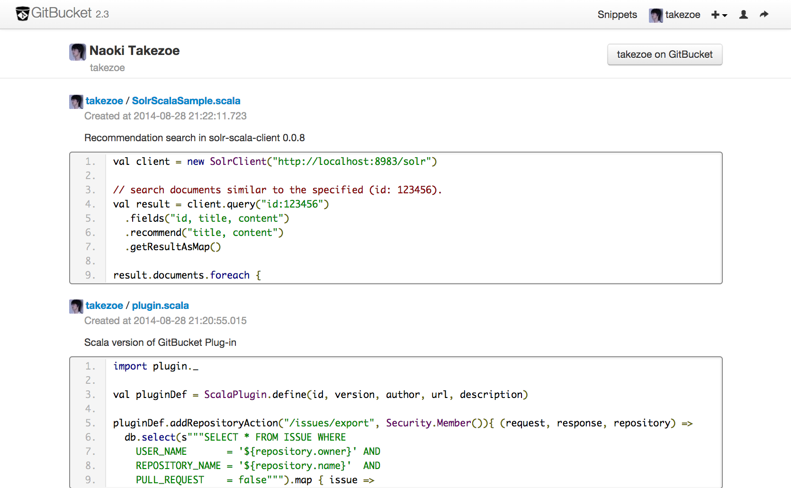Open takezoe link before plugin.scala
The height and width of the screenshot is (488, 791).
coord(104,306)
